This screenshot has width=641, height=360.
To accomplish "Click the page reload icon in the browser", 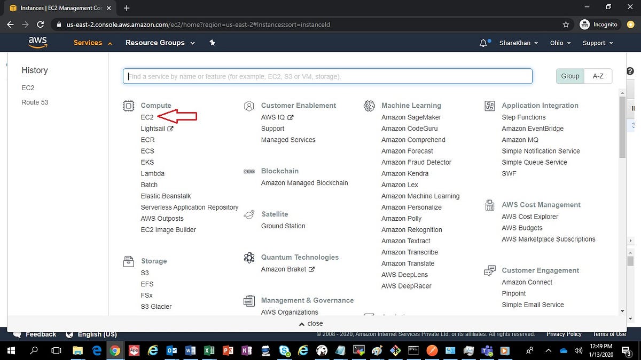I will pyautogui.click(x=41, y=25).
